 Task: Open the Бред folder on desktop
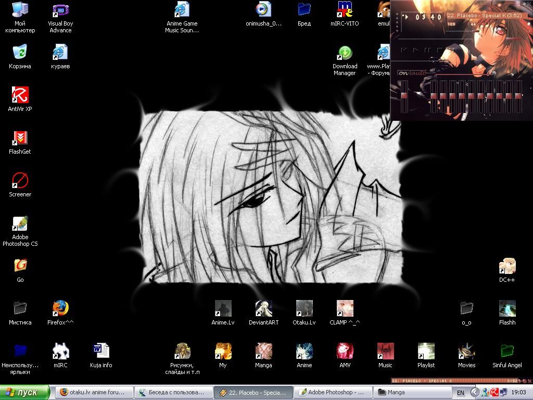[304, 14]
